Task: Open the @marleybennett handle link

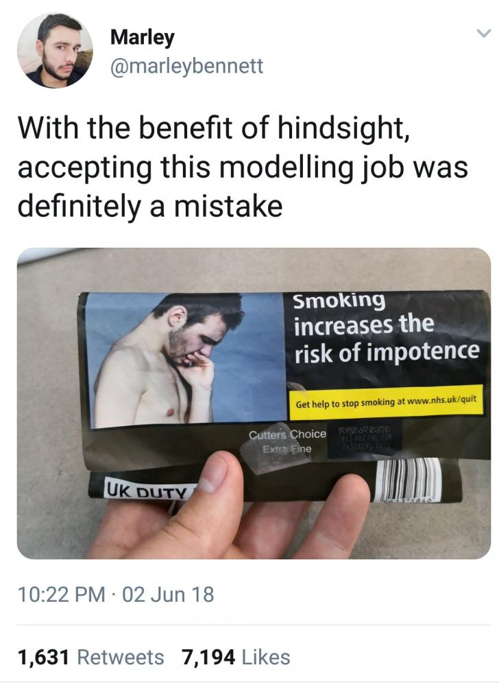Action: (x=187, y=67)
